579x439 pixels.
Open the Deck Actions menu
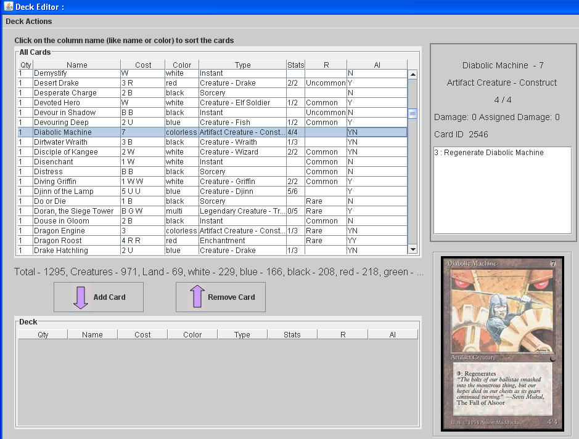pos(29,22)
